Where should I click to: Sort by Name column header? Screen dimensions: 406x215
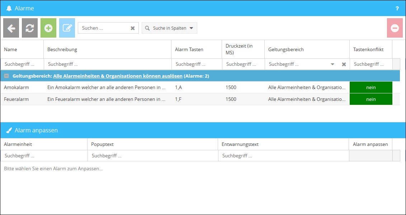pos(11,49)
